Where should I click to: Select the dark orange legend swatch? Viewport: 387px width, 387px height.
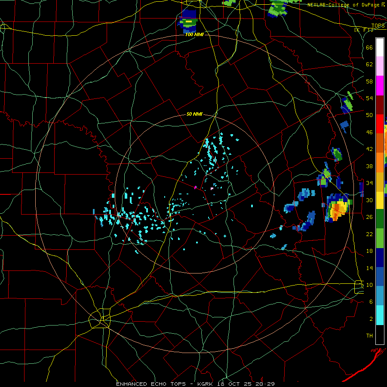(x=380, y=143)
